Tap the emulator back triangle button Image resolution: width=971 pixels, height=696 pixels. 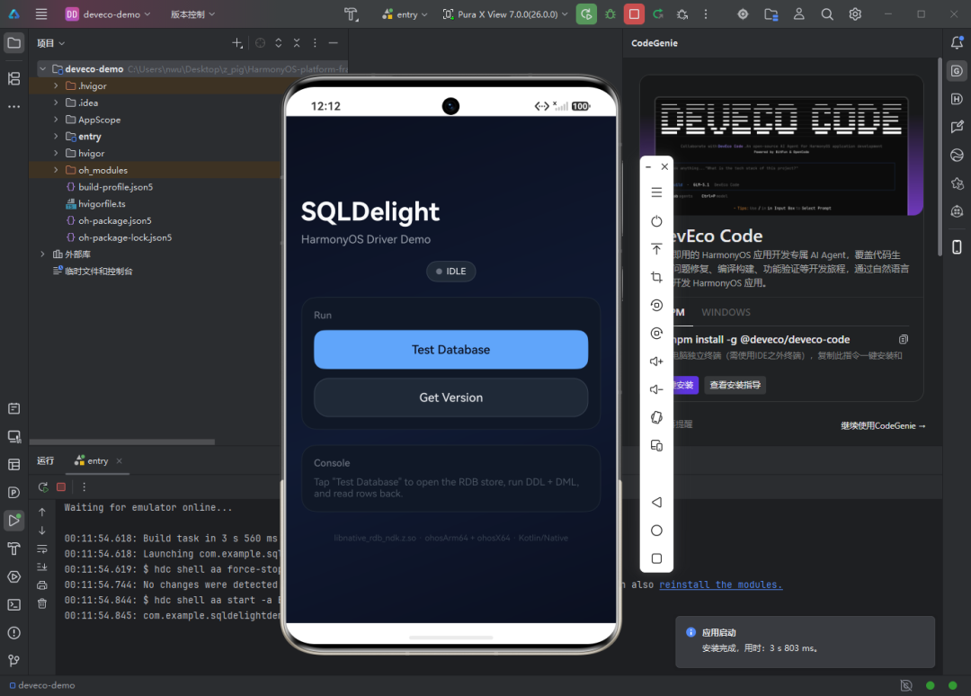[x=656, y=502]
